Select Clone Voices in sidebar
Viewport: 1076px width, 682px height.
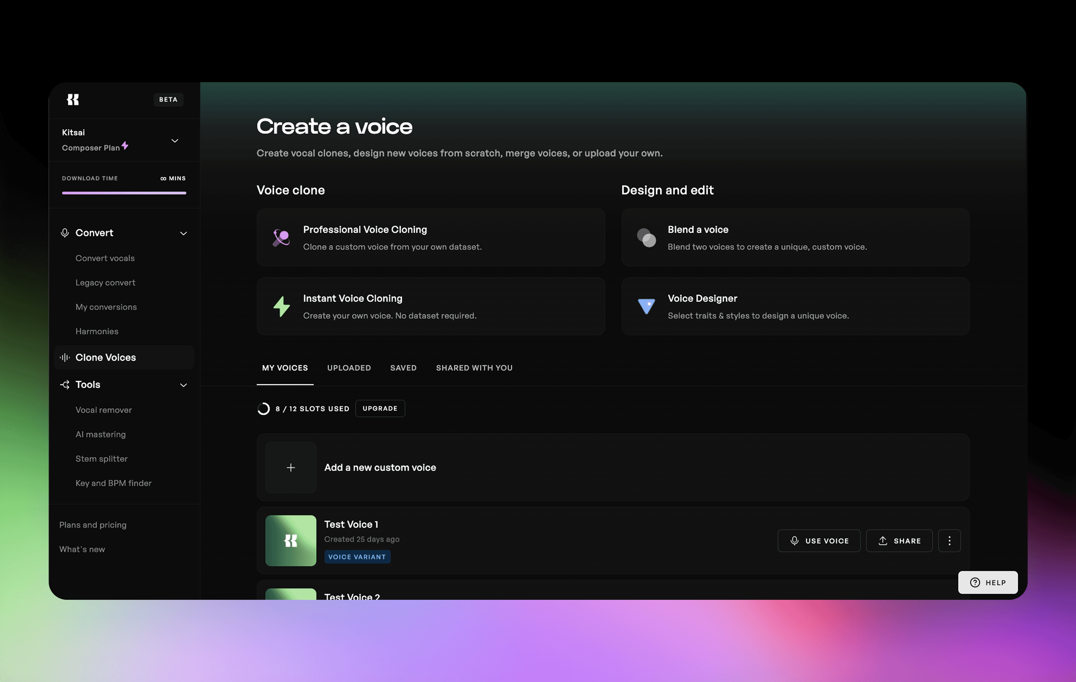pos(124,357)
